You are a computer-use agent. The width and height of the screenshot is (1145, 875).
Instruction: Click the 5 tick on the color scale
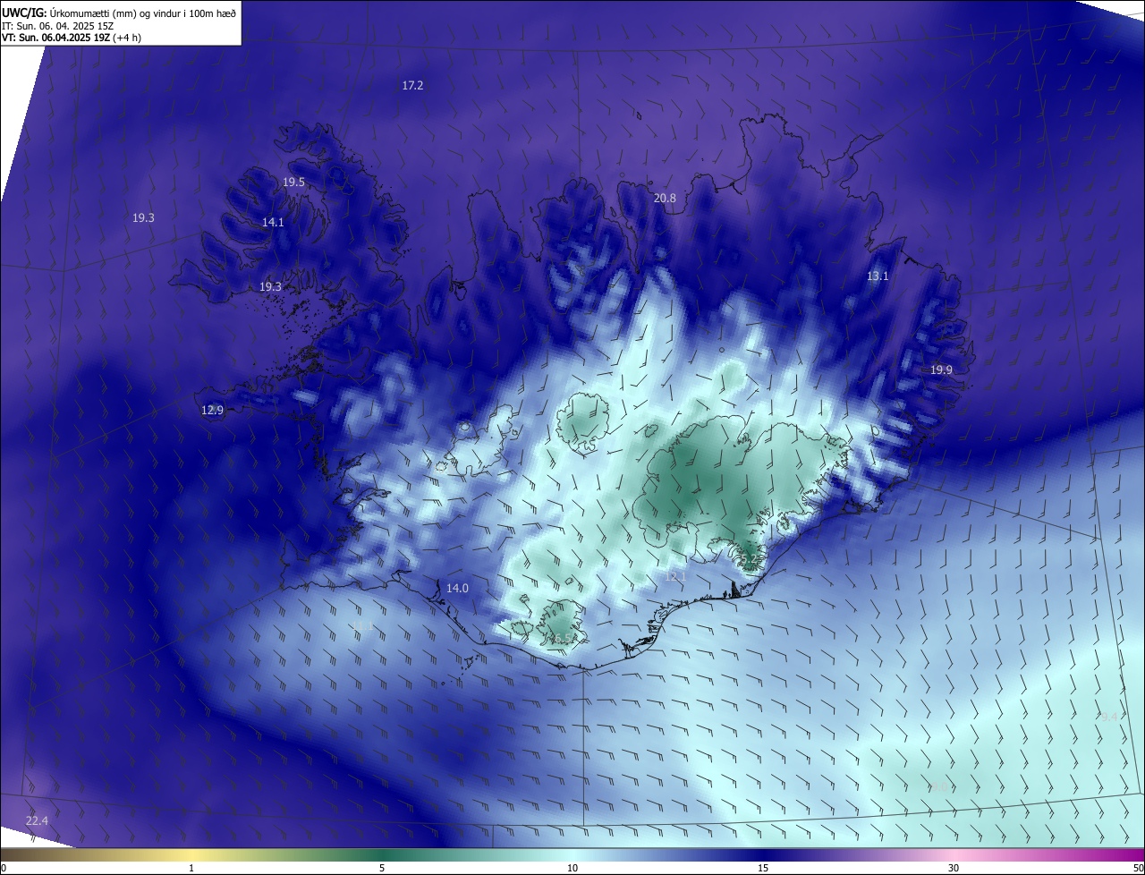coord(382,868)
